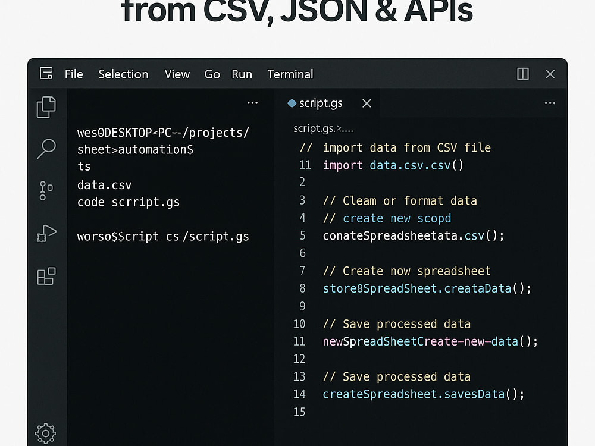Click the 'sheet>automation$' prompt line

click(x=135, y=150)
